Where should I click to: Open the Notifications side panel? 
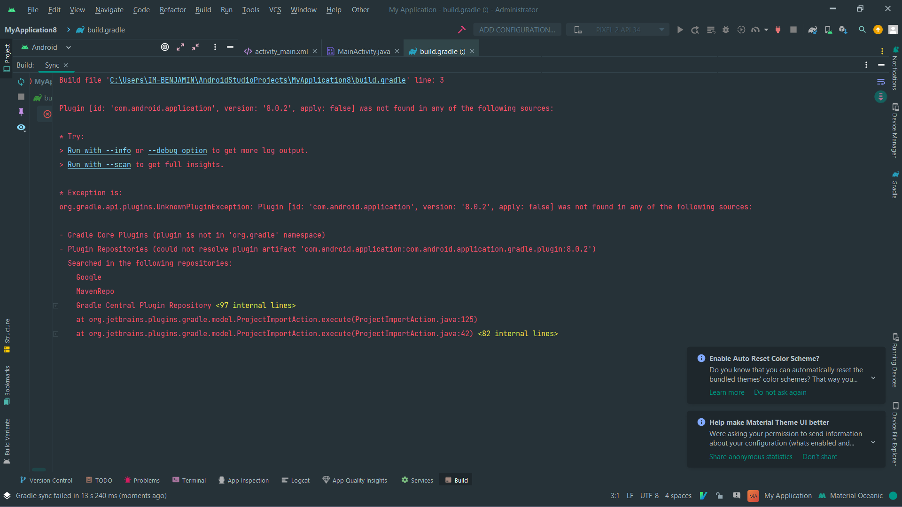click(895, 68)
